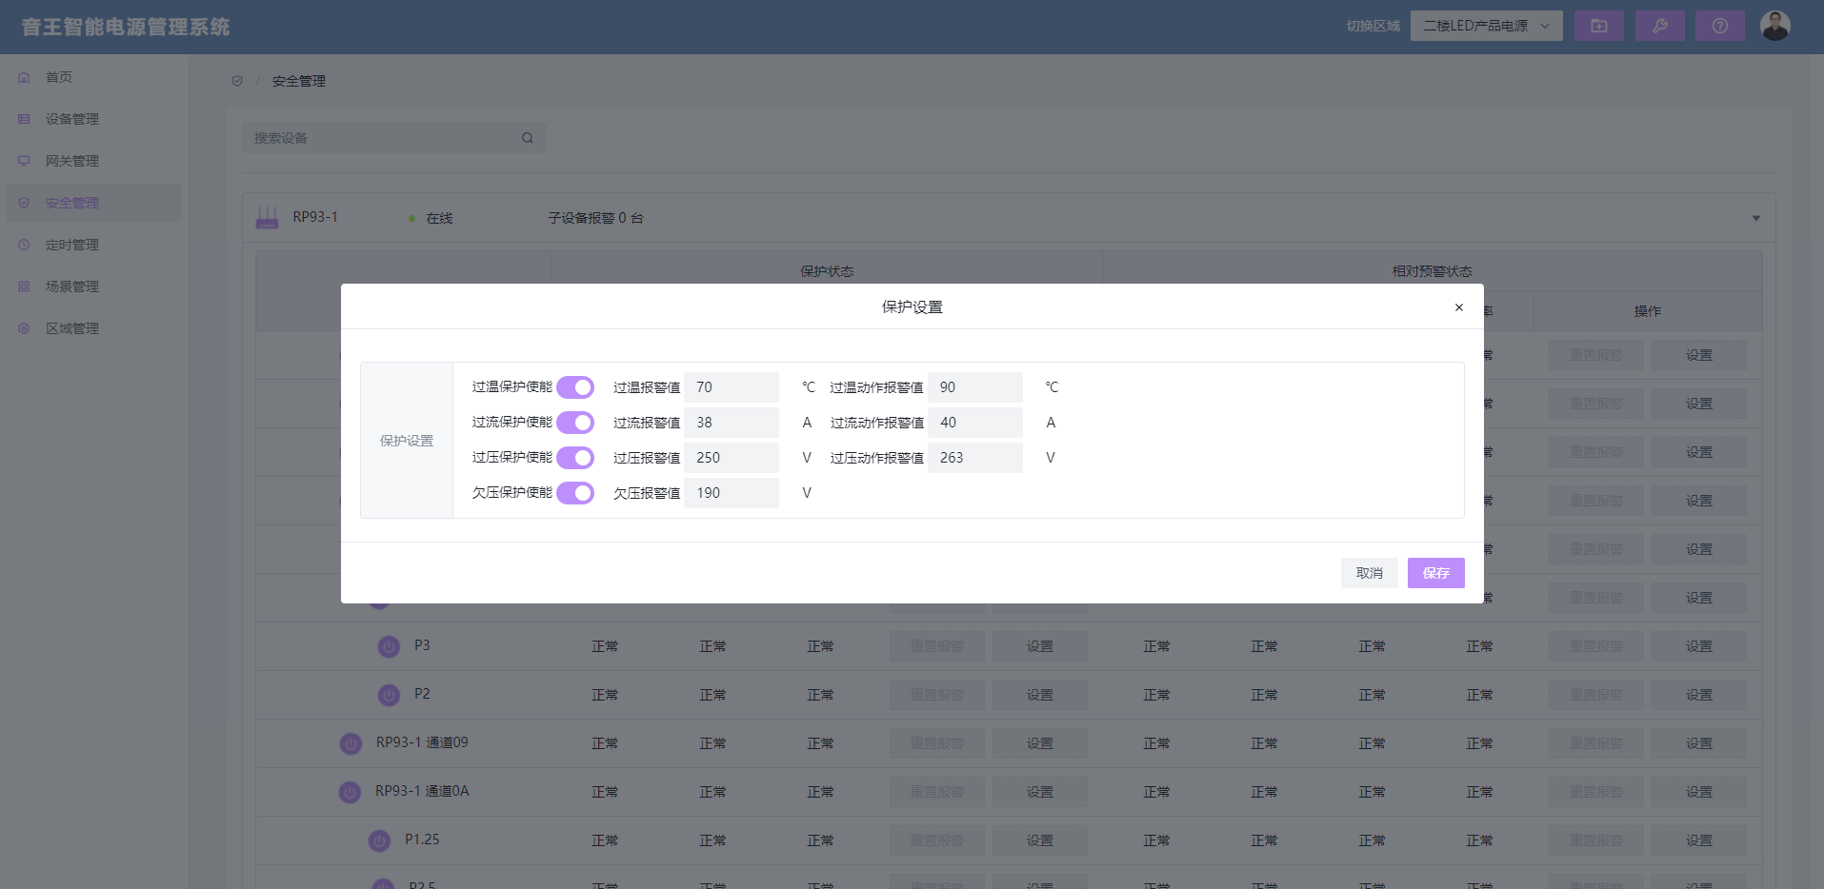Image resolution: width=1824 pixels, height=889 pixels.
Task: Collapse the RP93-1 device panel chevron
Action: point(1757,217)
